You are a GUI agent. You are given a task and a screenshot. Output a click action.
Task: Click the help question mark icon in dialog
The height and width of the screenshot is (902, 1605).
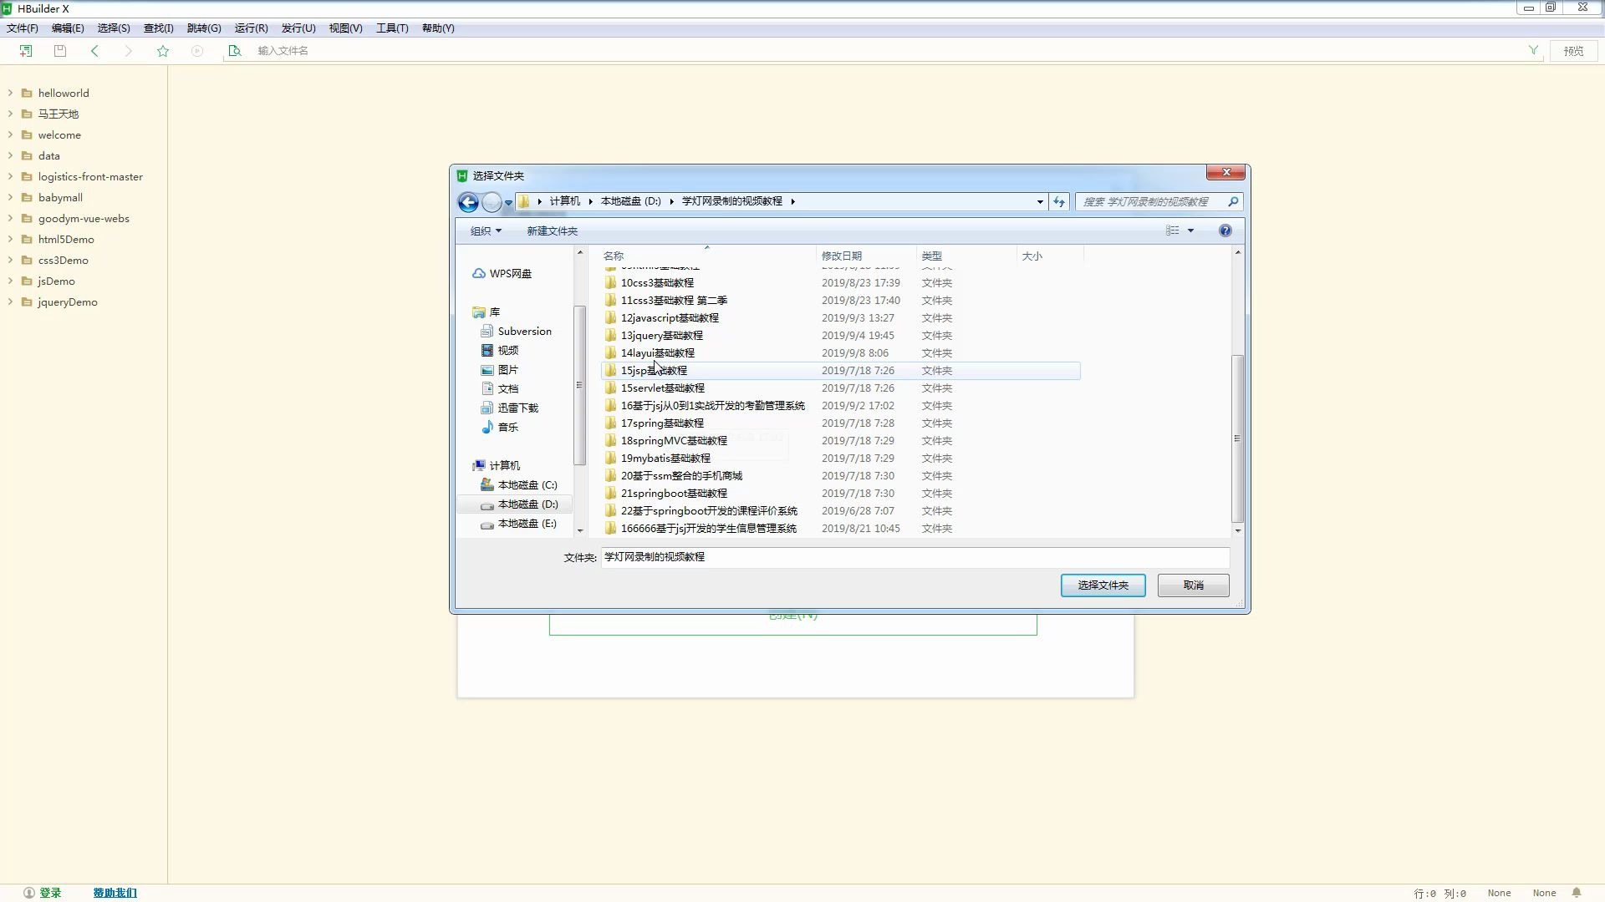click(1225, 231)
